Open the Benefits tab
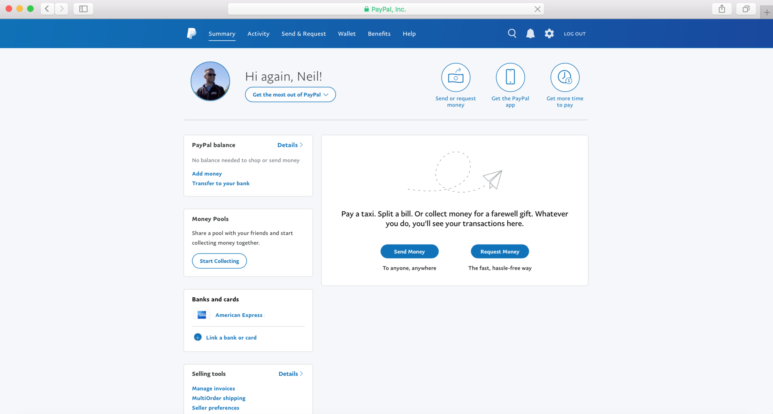This screenshot has width=773, height=414. pos(379,34)
